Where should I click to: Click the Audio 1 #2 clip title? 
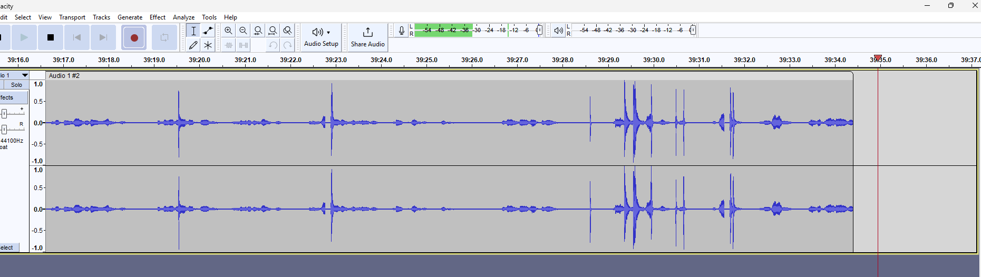pyautogui.click(x=64, y=76)
